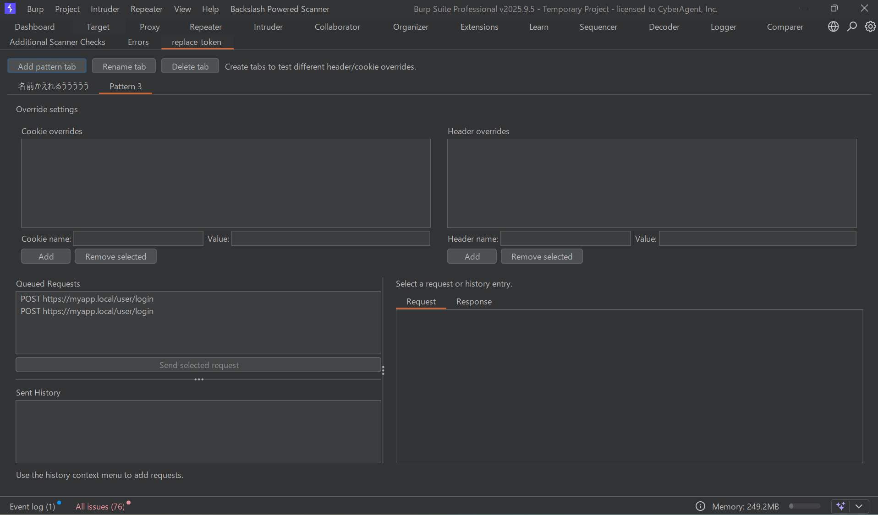Click inside the Request viewer pane
Screen dimensions: 878x515
[x=629, y=386]
